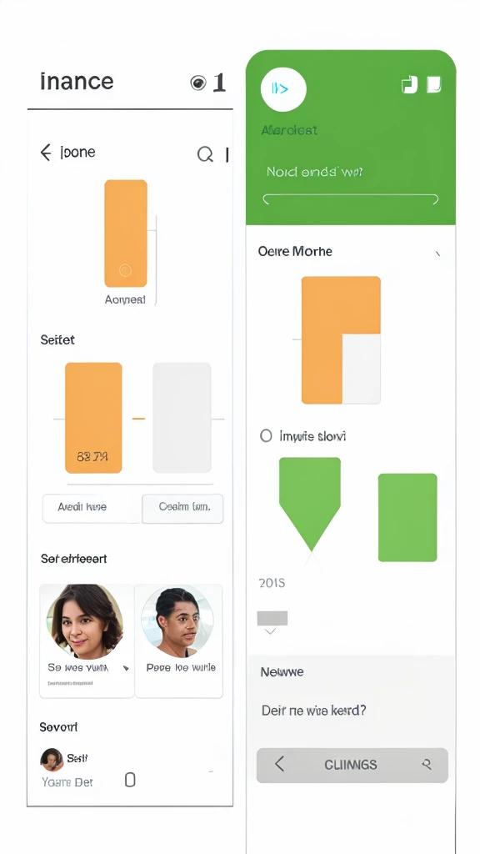This screenshot has width=480, height=854.
Task: Toggle the small rounded box next to 'Yoare Det'
Action: (129, 780)
